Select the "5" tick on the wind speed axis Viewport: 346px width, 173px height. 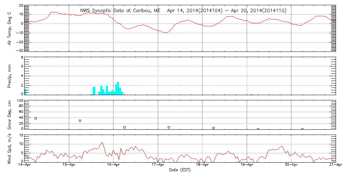click(x=21, y=153)
